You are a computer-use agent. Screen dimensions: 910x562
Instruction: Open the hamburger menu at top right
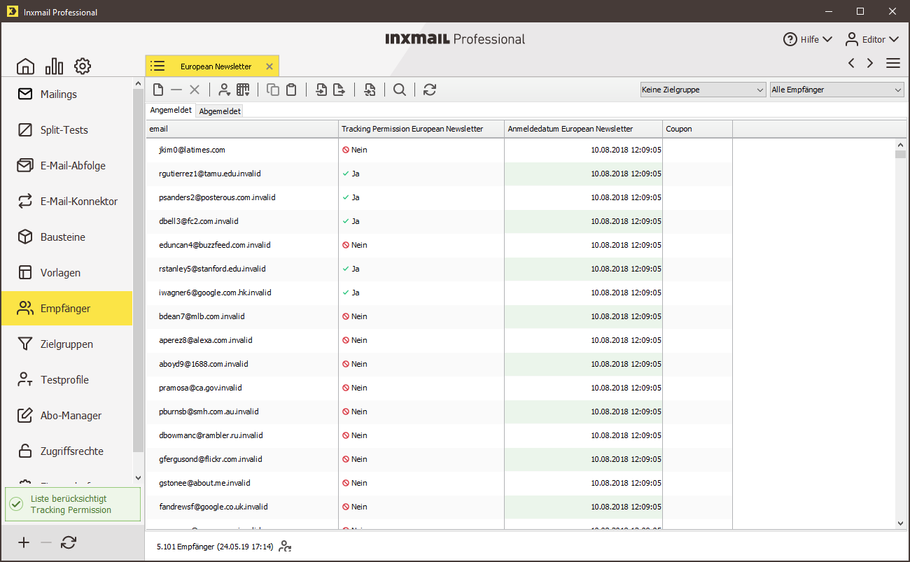893,63
